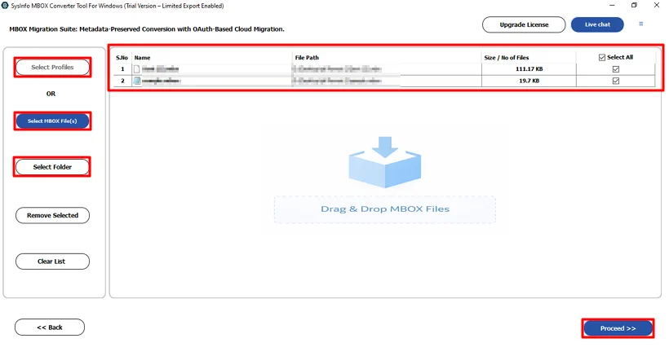The height and width of the screenshot is (356, 669).
Task: Select the 19.7 KB size cell
Action: (x=529, y=81)
